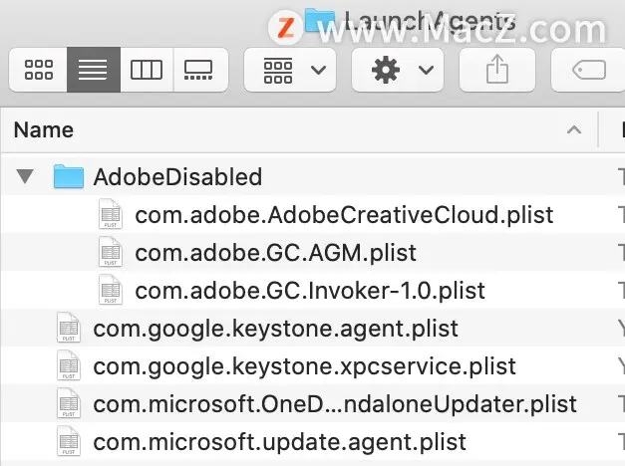Toggle sort direction arrow in Name column

(x=574, y=129)
